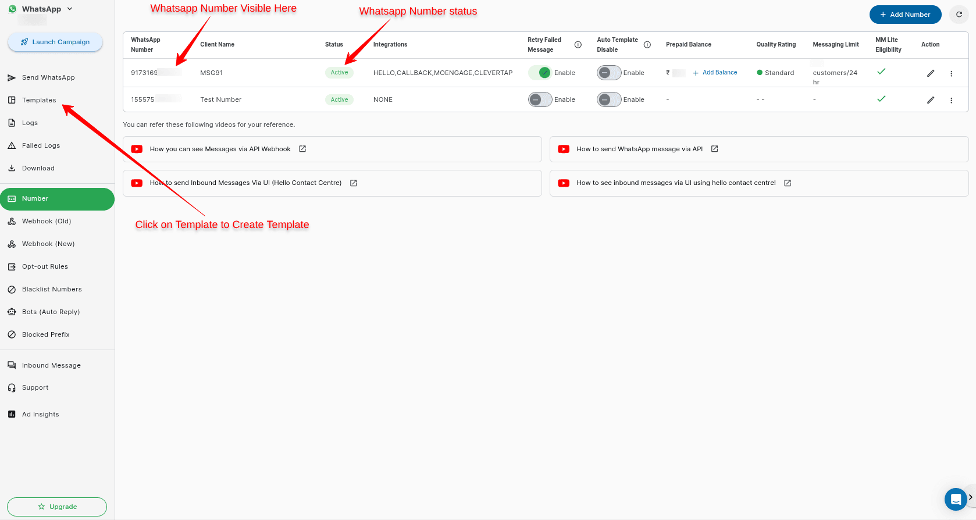The width and height of the screenshot is (976, 520).
Task: Expand the WhatsApp product dropdown chevron
Action: [x=70, y=9]
